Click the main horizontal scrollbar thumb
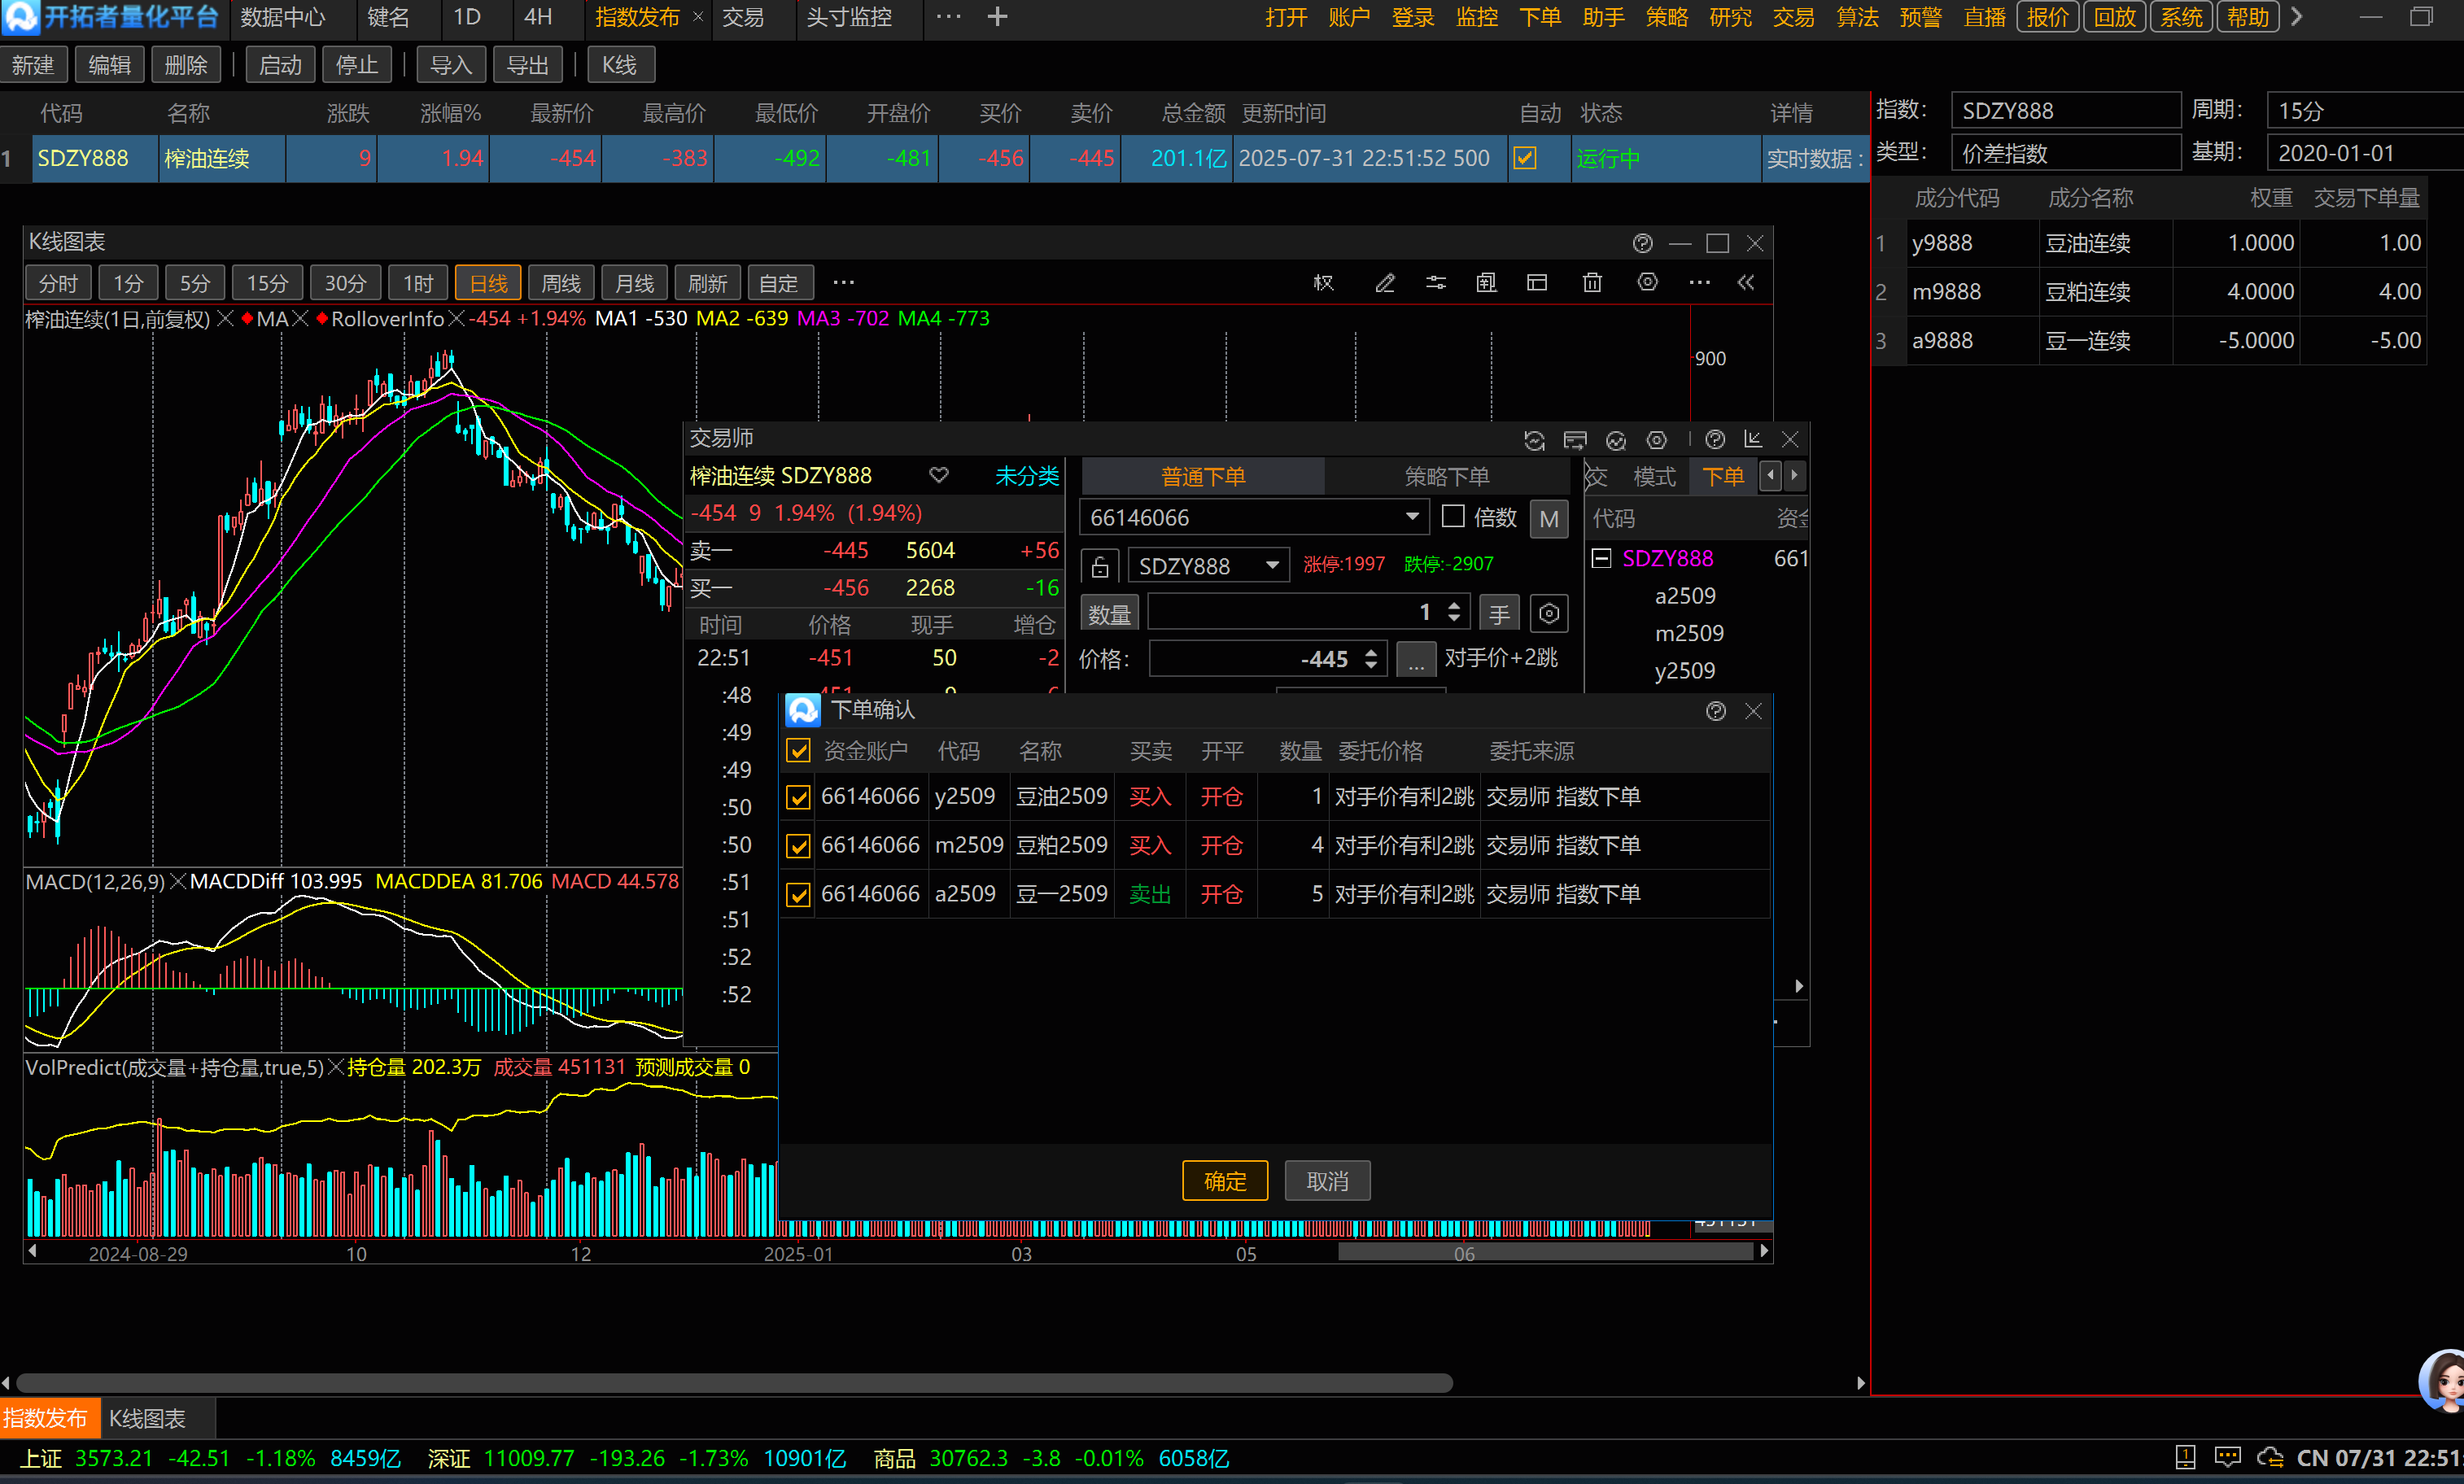2464x1484 pixels. pyautogui.click(x=734, y=1383)
